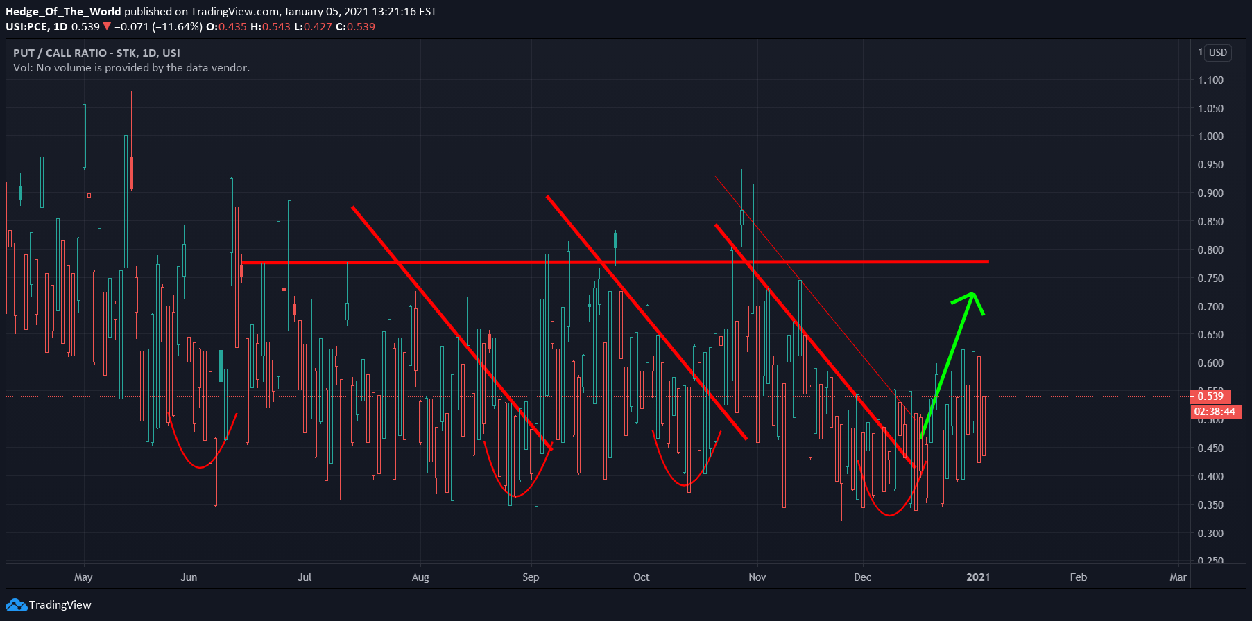
Task: Click the L:0.427 low value
Action: pyautogui.click(x=313, y=27)
